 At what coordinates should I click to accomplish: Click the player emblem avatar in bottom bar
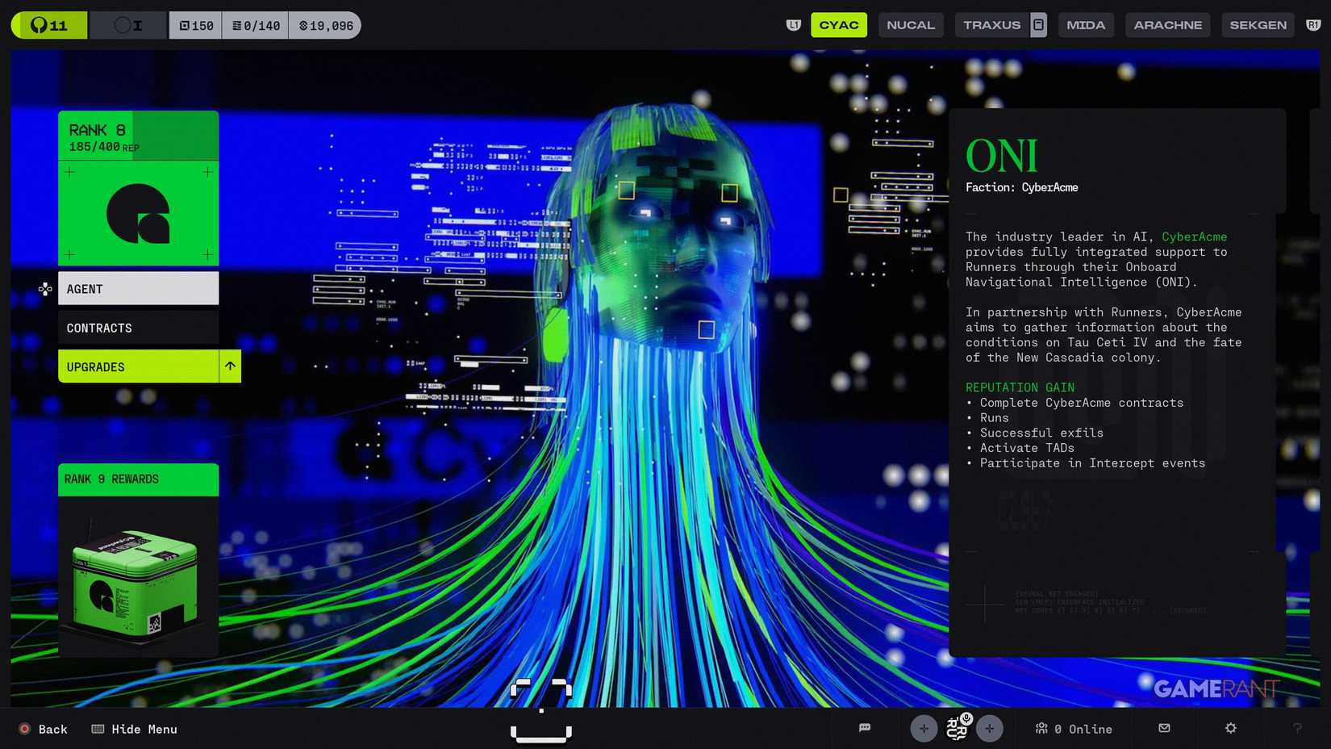tap(958, 728)
